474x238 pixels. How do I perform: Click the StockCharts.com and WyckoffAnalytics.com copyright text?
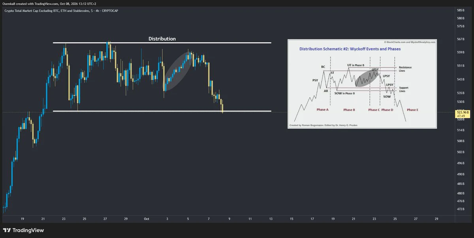click(x=409, y=42)
